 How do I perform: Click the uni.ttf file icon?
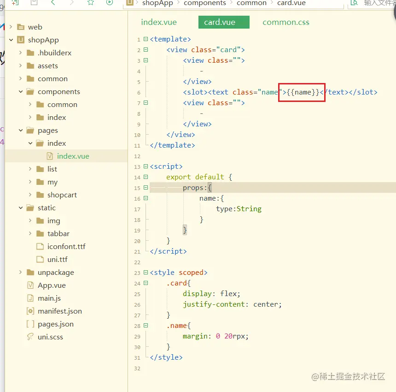click(40, 259)
